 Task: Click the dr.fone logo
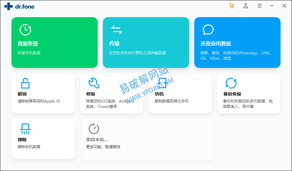tap(19, 6)
